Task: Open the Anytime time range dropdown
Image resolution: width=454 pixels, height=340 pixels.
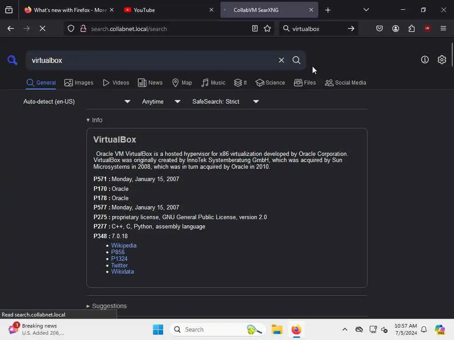Action: 161,101
